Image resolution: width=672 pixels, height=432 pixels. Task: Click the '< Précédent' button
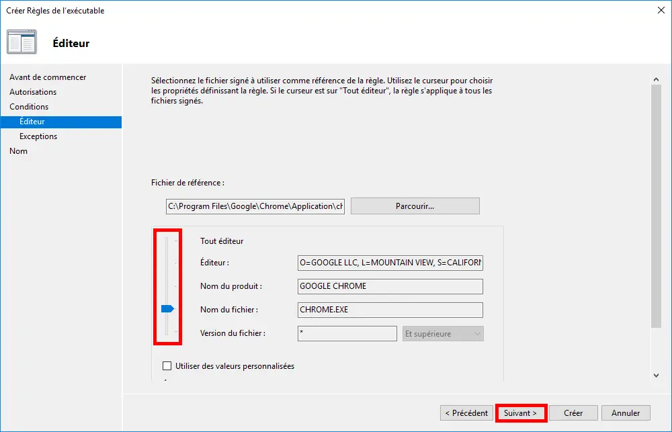466,413
